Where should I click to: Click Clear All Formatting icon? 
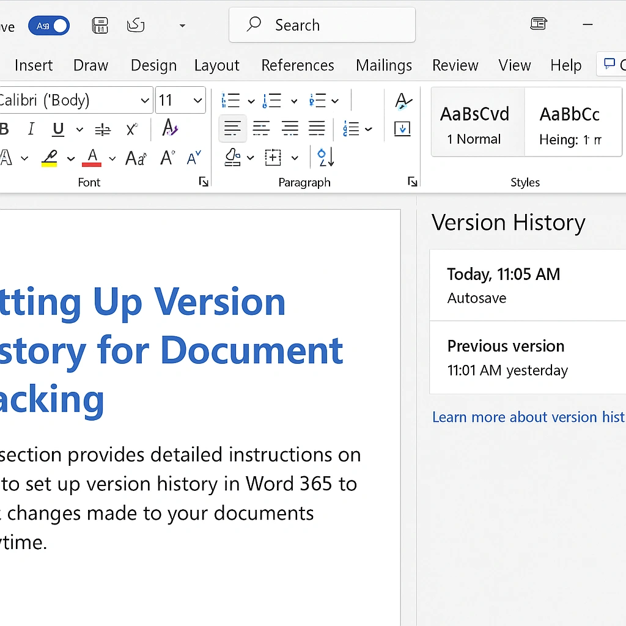[170, 128]
